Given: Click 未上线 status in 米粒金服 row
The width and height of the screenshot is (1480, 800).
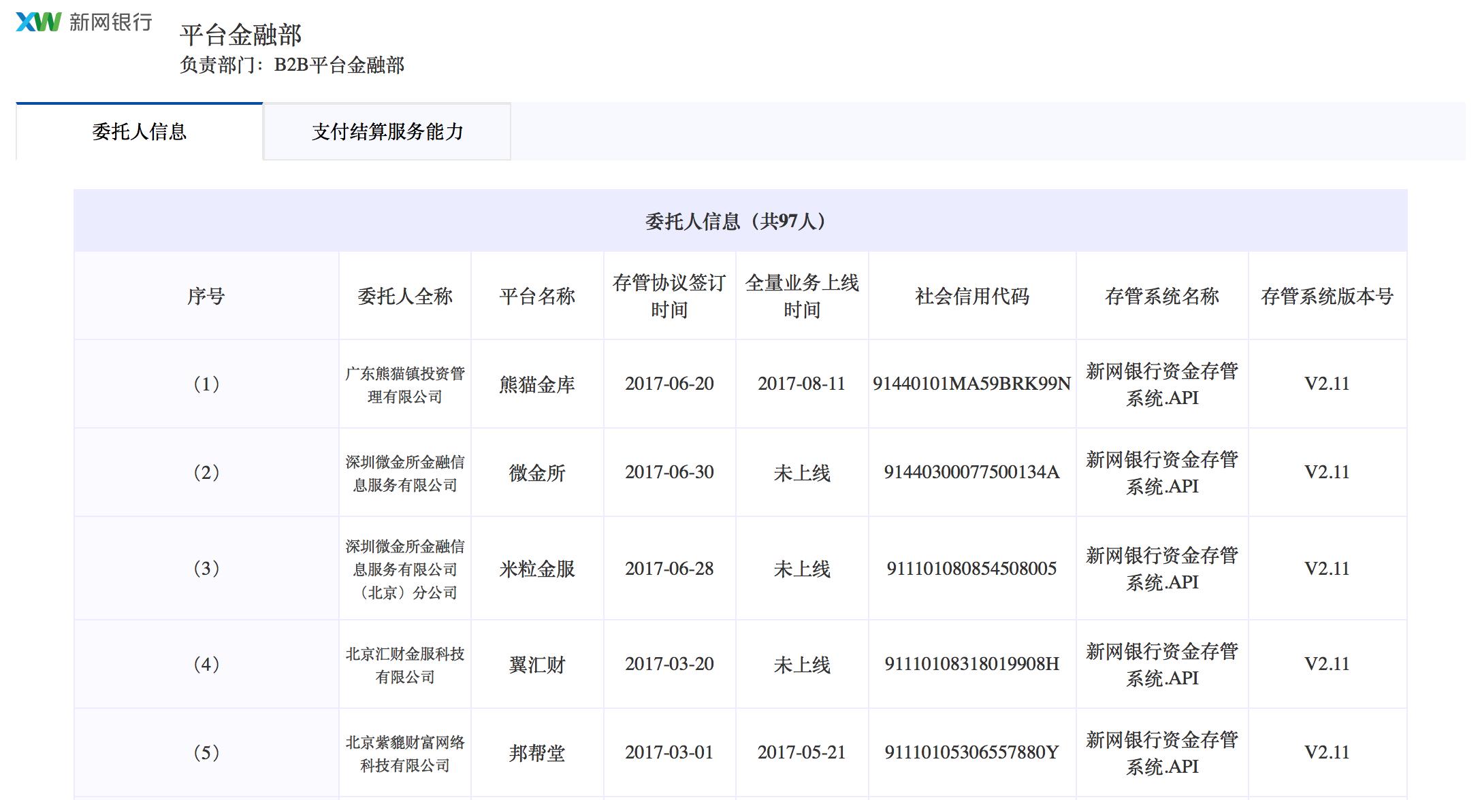Looking at the screenshot, I should click(x=802, y=569).
